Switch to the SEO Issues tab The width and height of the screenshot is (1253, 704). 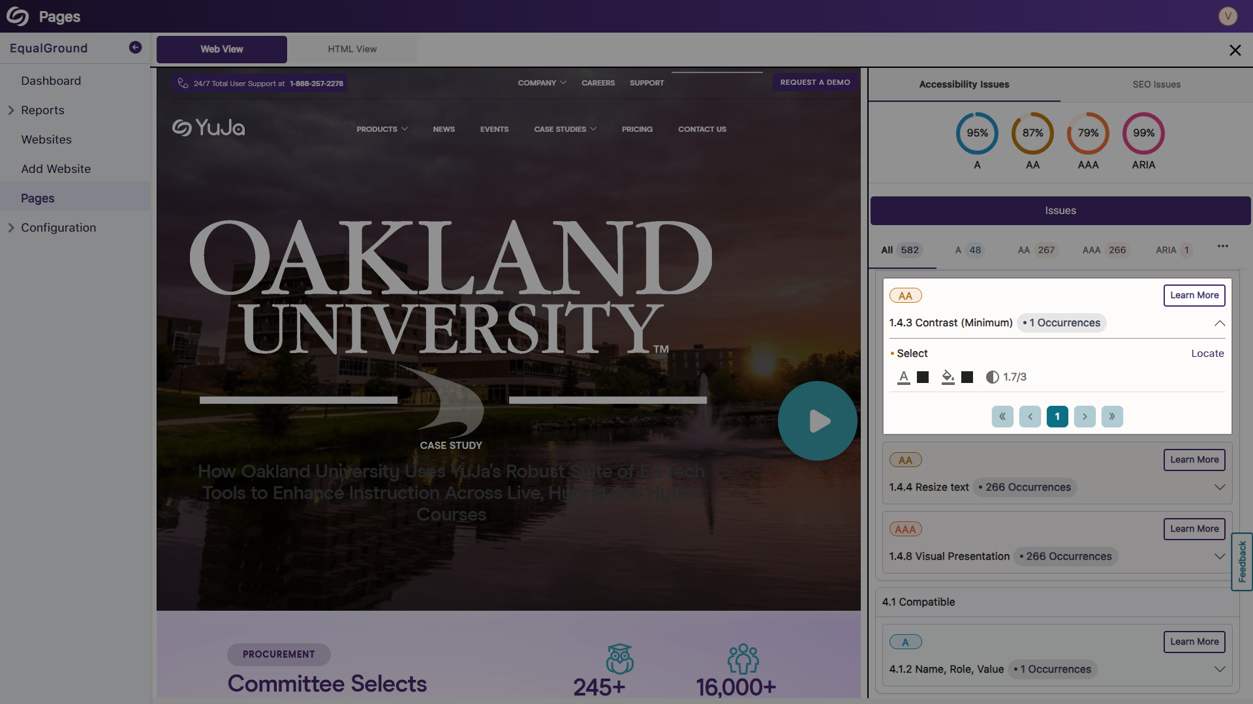[1156, 84]
